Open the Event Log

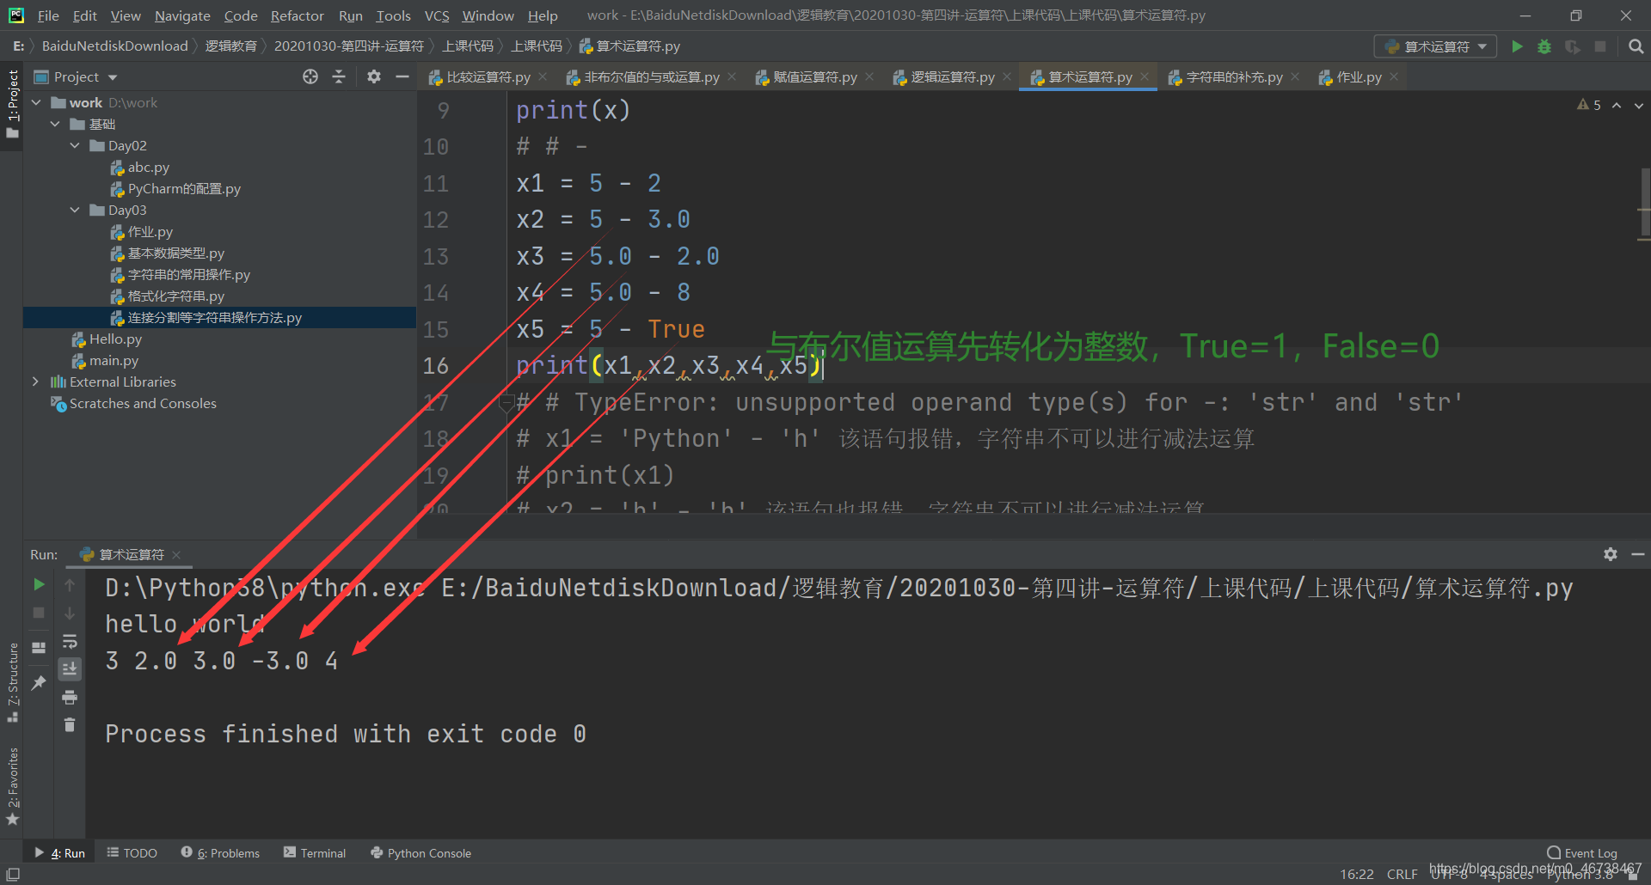click(1582, 853)
